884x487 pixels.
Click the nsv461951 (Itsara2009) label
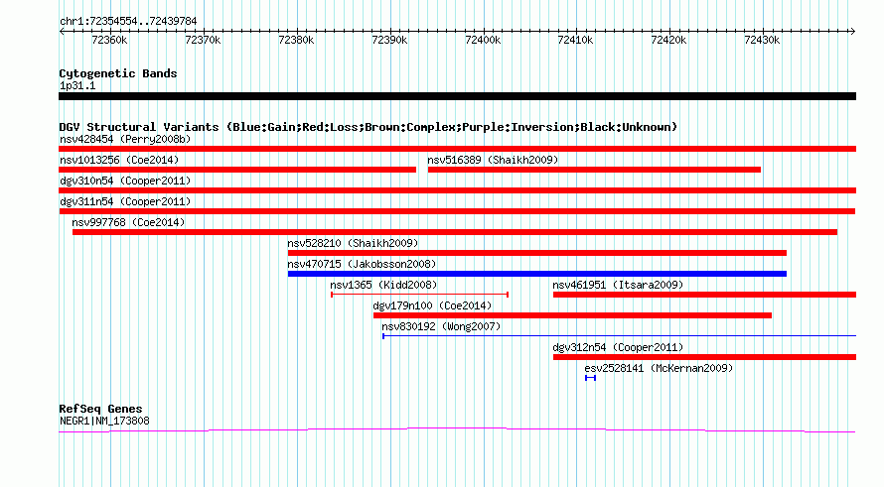[618, 285]
